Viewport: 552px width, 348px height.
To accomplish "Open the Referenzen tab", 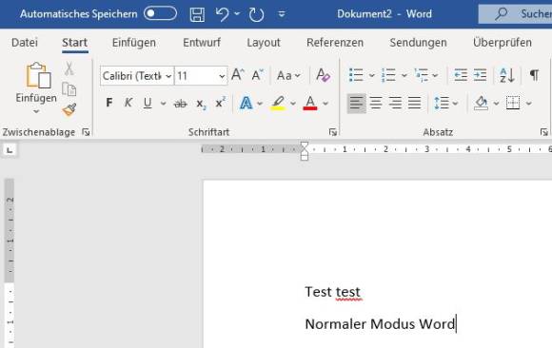I will click(x=335, y=43).
